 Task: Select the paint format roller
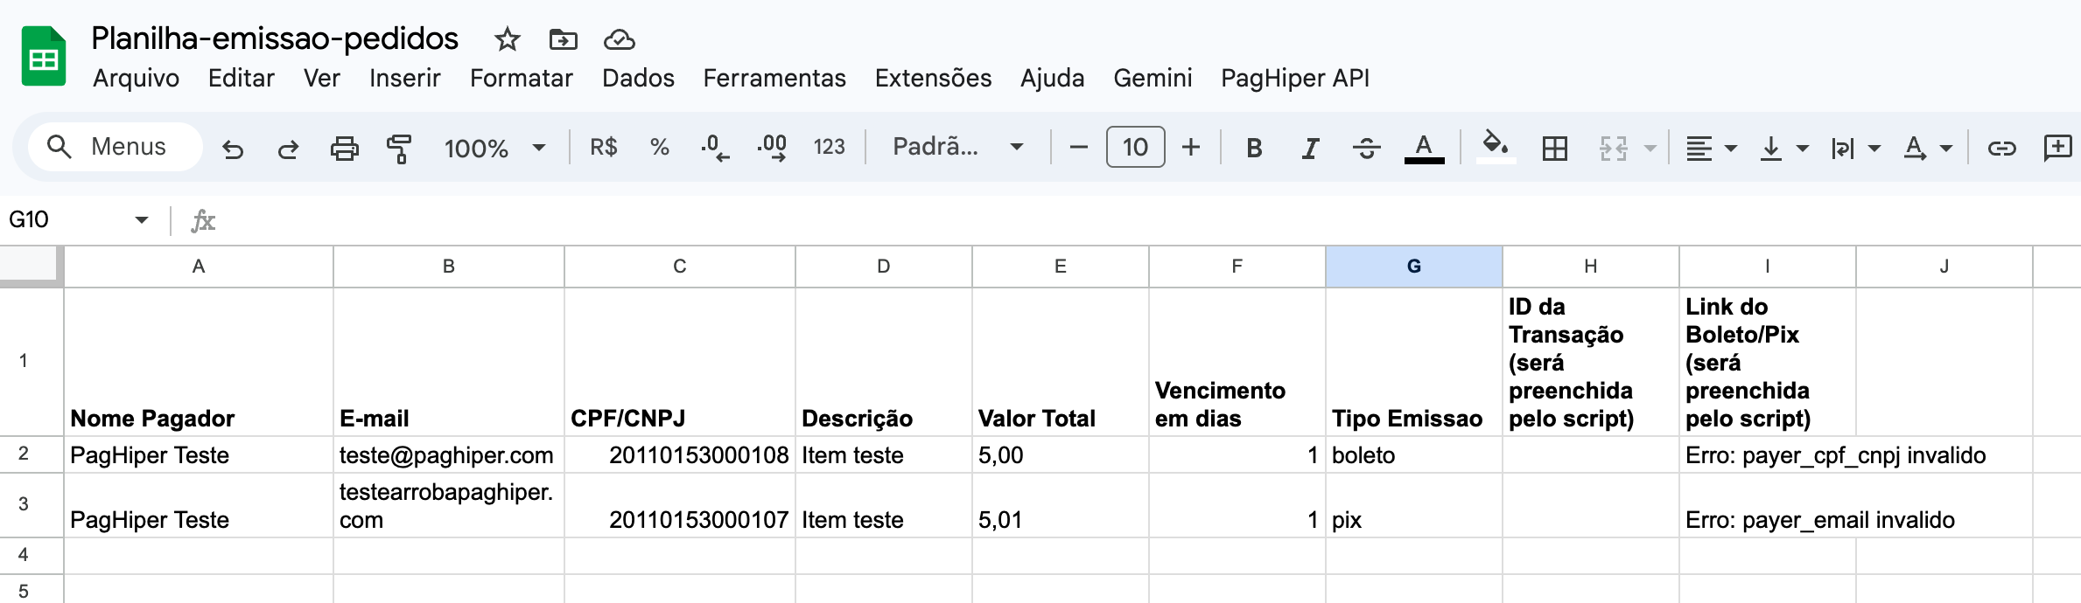coord(399,149)
